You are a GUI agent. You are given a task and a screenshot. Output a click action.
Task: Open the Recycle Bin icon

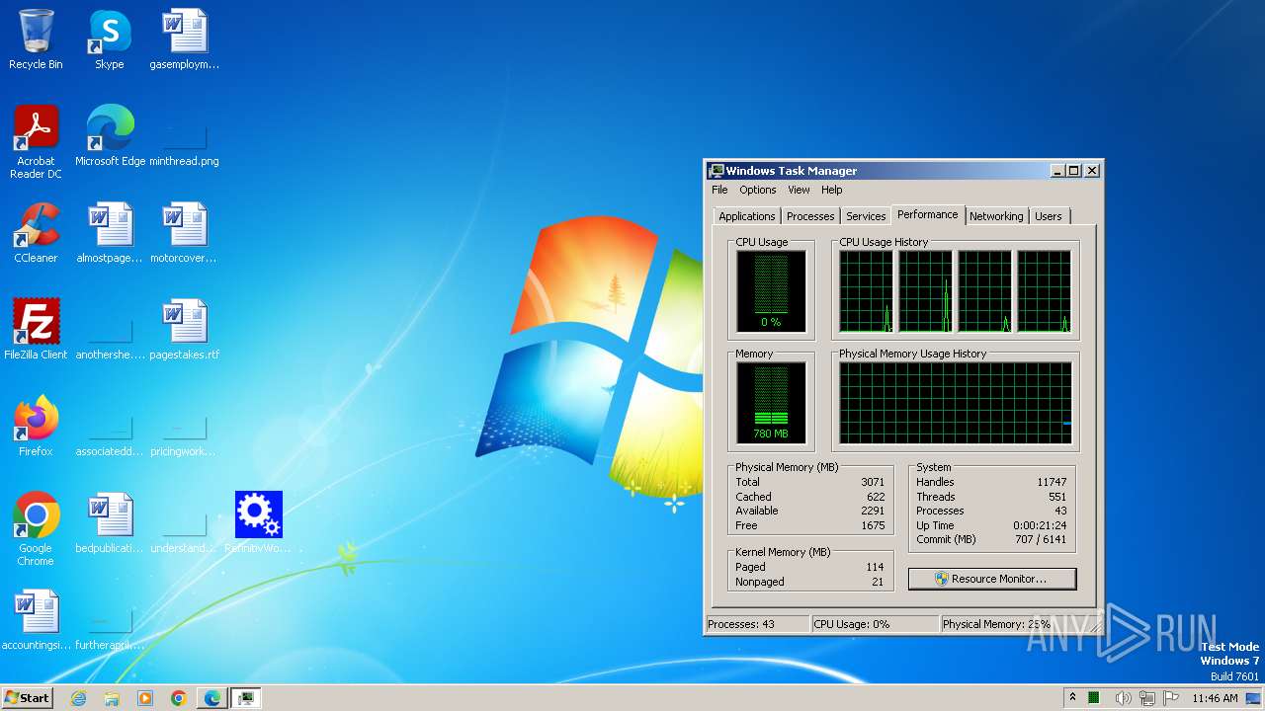pos(36,39)
